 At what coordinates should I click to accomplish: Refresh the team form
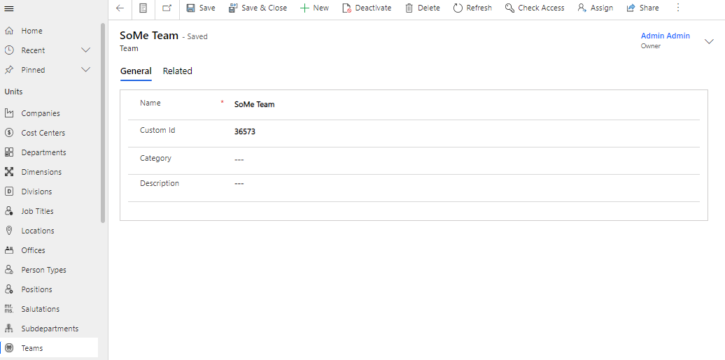[472, 8]
